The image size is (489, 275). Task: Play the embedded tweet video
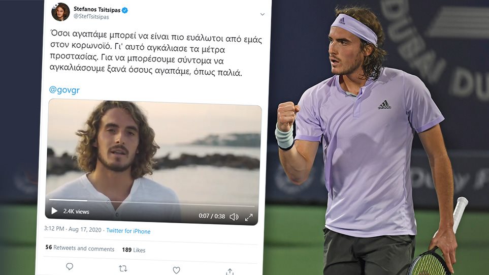pos(54,211)
